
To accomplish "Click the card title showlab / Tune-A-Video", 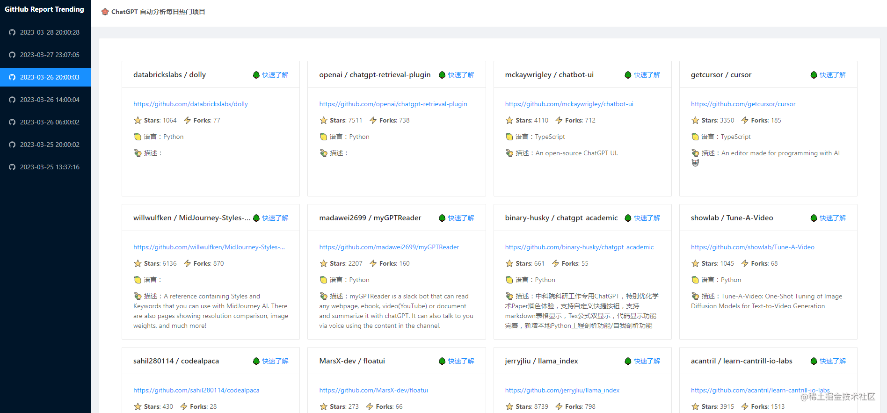I will 732,218.
